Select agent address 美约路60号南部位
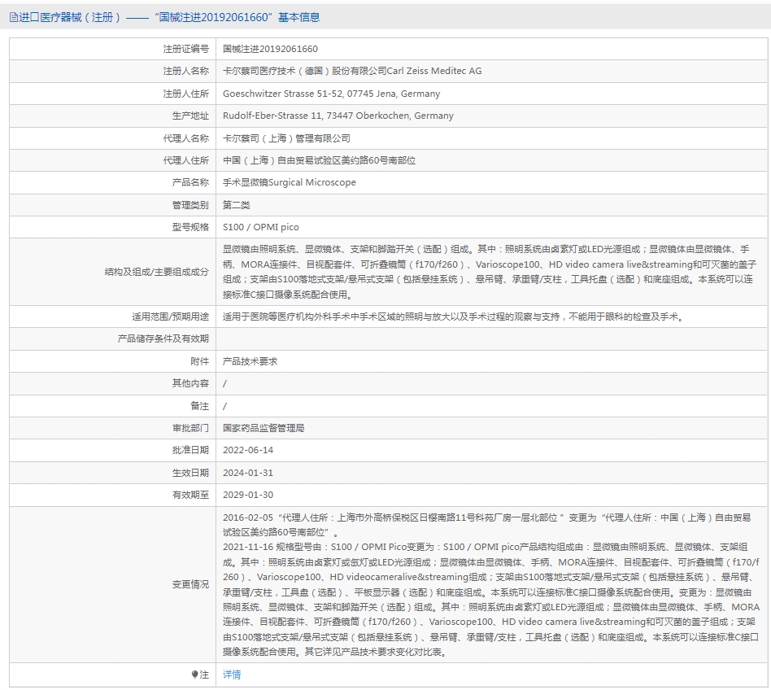771x690 pixels. (319, 160)
